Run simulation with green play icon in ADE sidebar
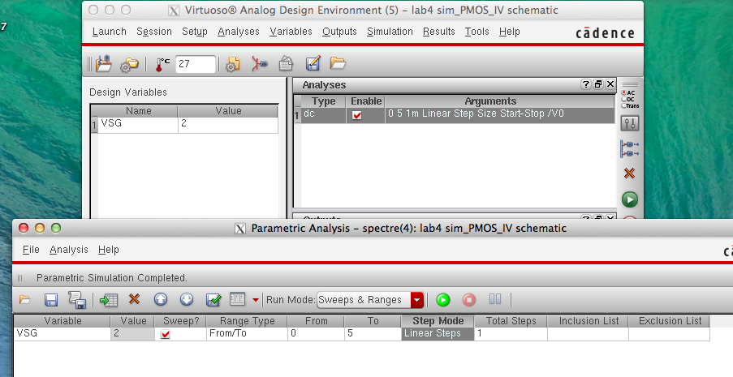Viewport: 733px width, 377px height. (x=630, y=199)
